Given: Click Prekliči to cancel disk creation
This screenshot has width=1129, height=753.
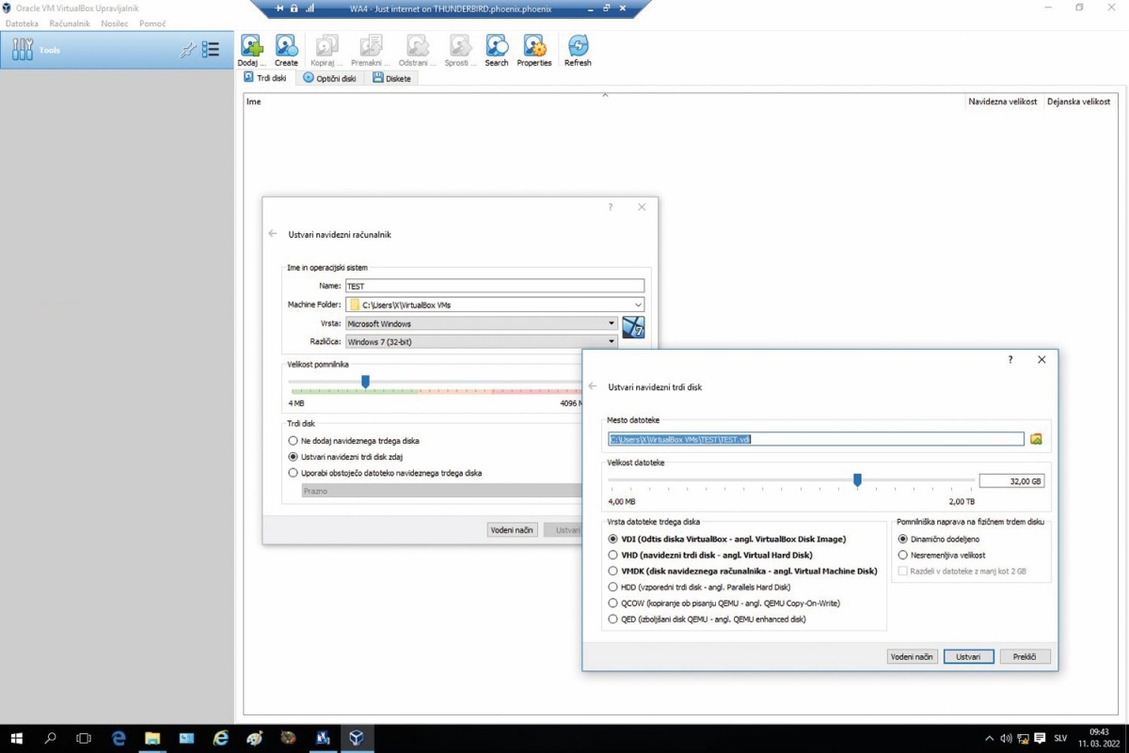Looking at the screenshot, I should pyautogui.click(x=1026, y=657).
